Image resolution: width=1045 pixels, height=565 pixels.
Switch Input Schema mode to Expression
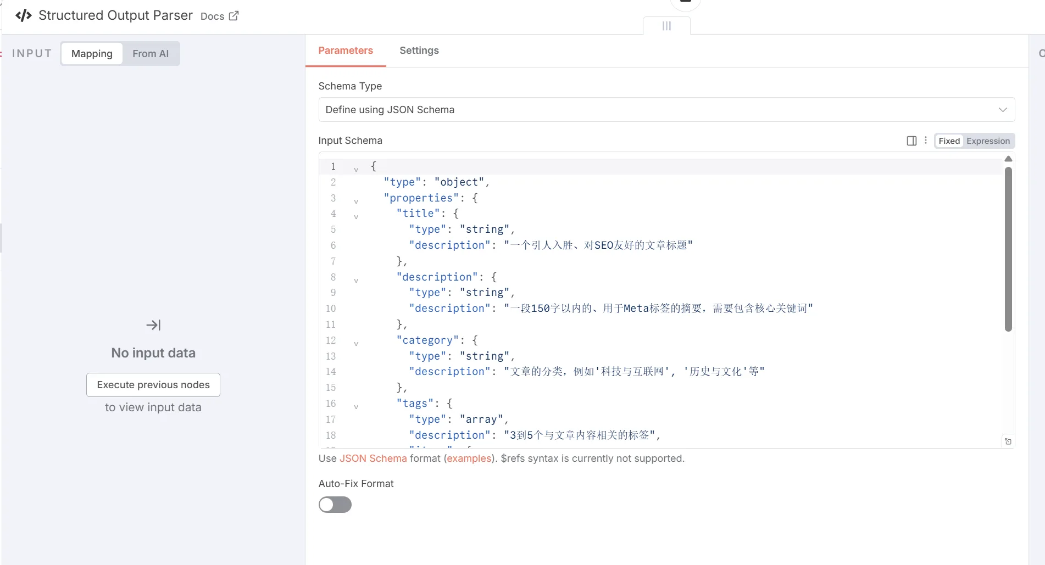click(x=988, y=141)
